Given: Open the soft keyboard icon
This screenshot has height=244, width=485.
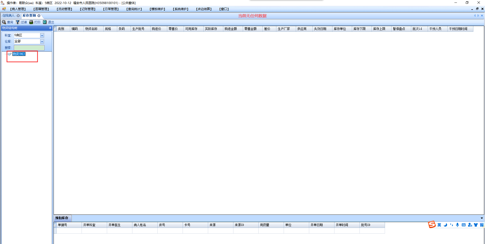Looking at the screenshot, I should coord(464,225).
